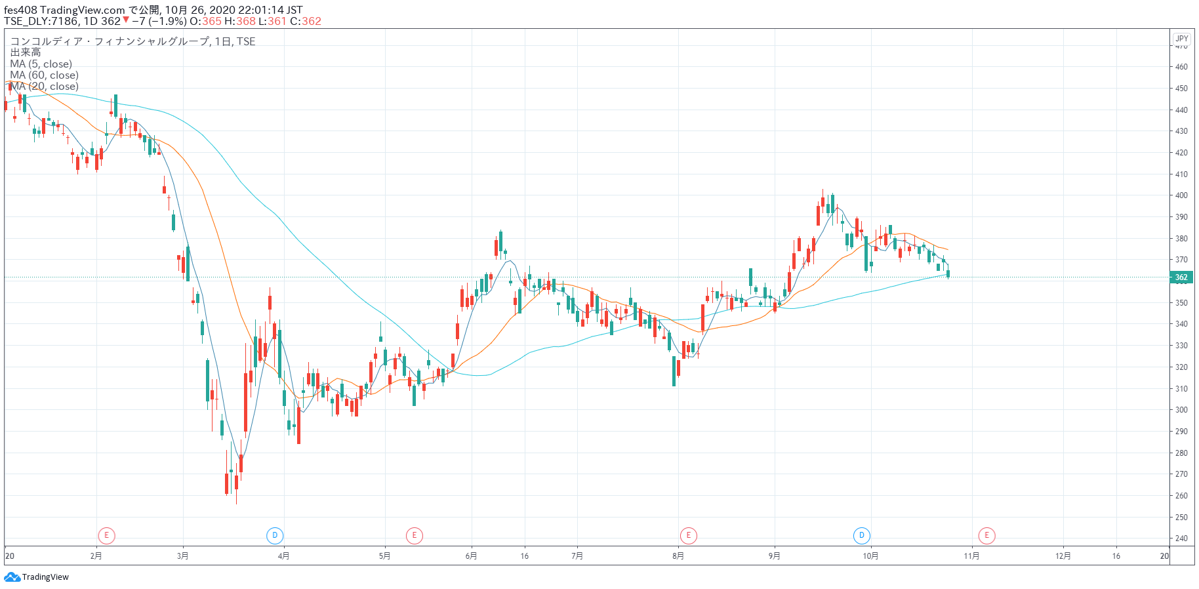Click the red down-triangle change indicator

[x=126, y=20]
